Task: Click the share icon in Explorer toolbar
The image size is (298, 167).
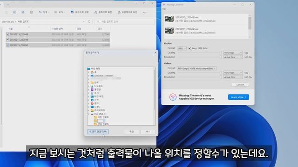Action: click(x=23, y=13)
